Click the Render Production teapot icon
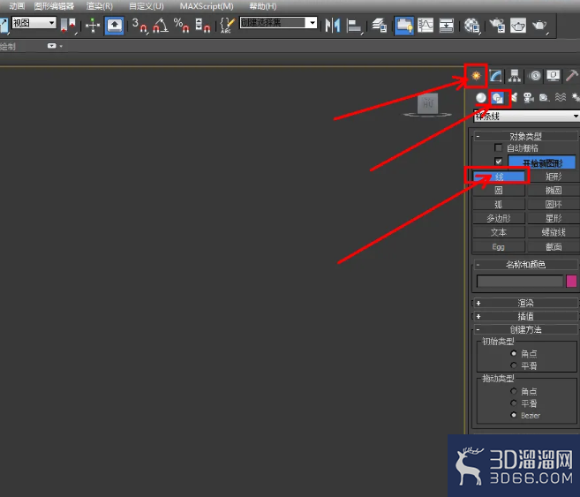Image resolution: width=580 pixels, height=497 pixels. pos(539,26)
